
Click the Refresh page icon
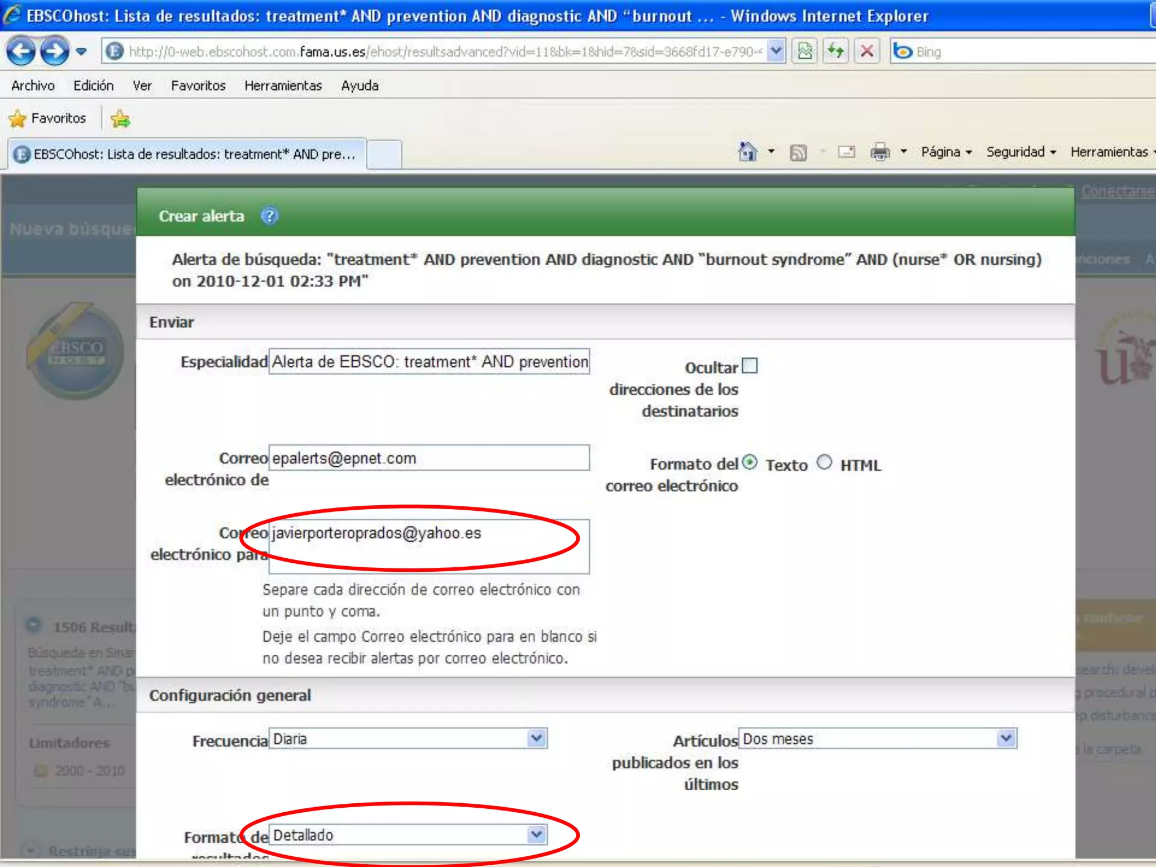click(x=835, y=51)
